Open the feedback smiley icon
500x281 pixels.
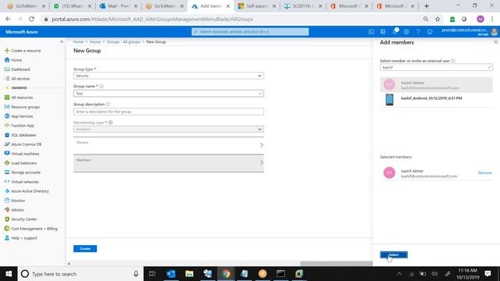[x=430, y=32]
